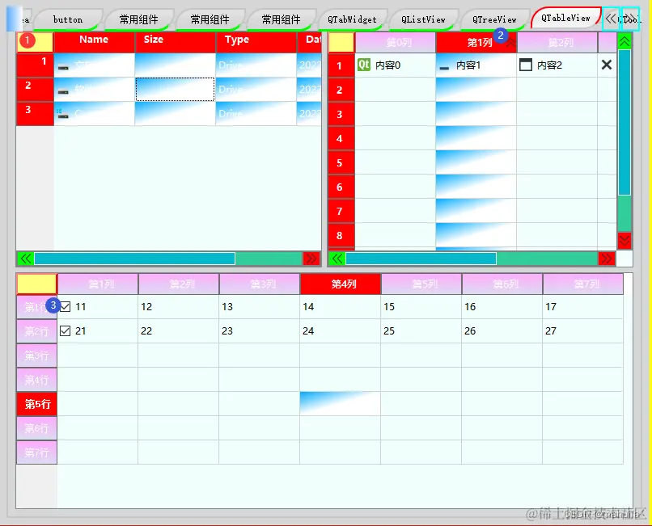
Task: Select the highlighted 第4列 column header
Action: (x=340, y=284)
